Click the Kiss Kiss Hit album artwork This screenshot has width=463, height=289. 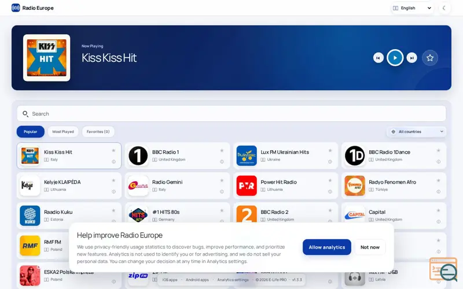[x=47, y=58]
